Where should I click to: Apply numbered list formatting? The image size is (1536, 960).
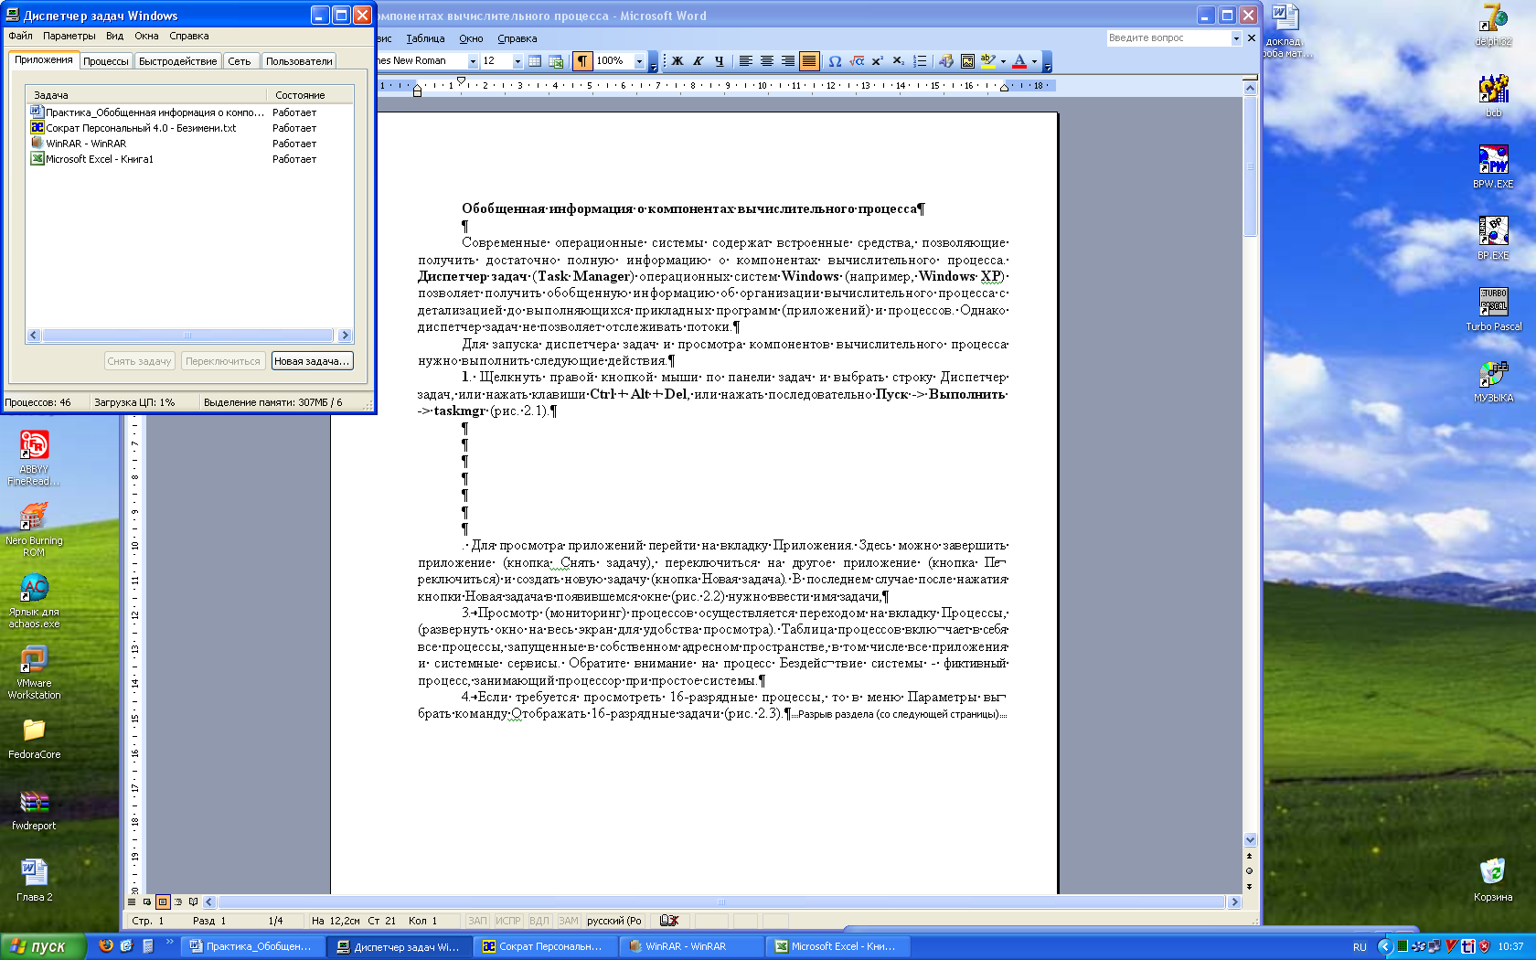tap(920, 61)
